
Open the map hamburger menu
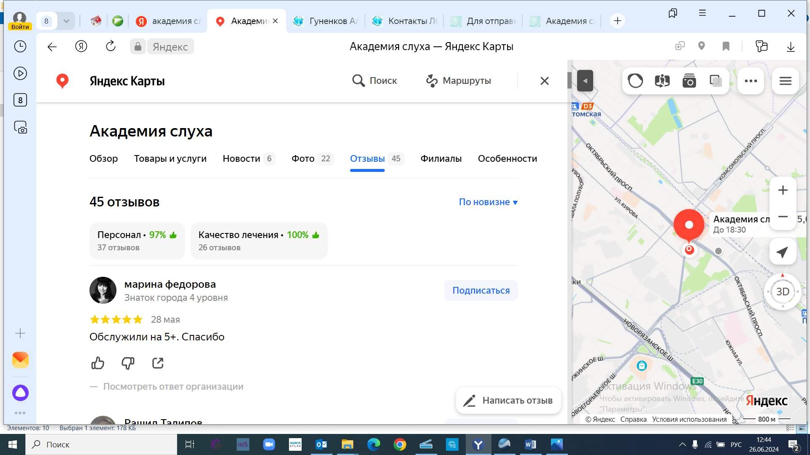pos(785,81)
